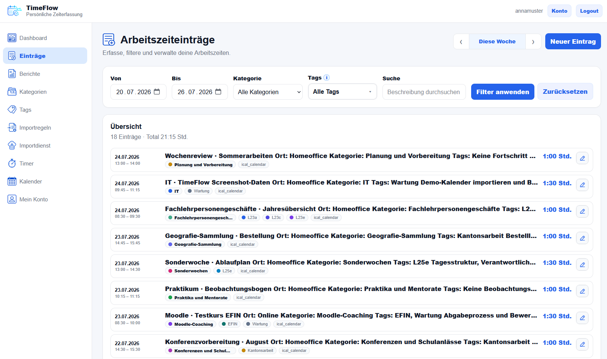Click the Mein Konto person icon
Screen dimensions: 607x359
coord(12,199)
